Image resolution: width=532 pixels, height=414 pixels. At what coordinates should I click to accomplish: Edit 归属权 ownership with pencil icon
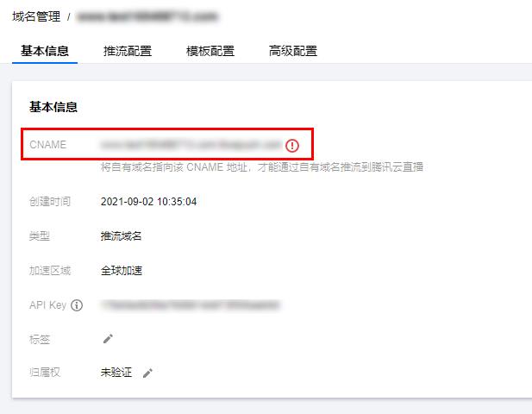[x=147, y=373]
